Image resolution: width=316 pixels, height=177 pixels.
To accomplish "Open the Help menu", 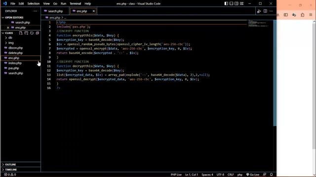I will [88, 3].
